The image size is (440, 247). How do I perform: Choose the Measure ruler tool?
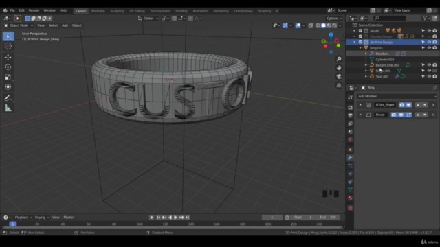tap(8, 108)
